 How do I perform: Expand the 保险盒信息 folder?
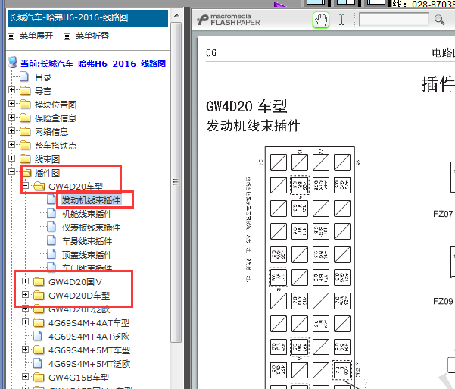point(11,118)
